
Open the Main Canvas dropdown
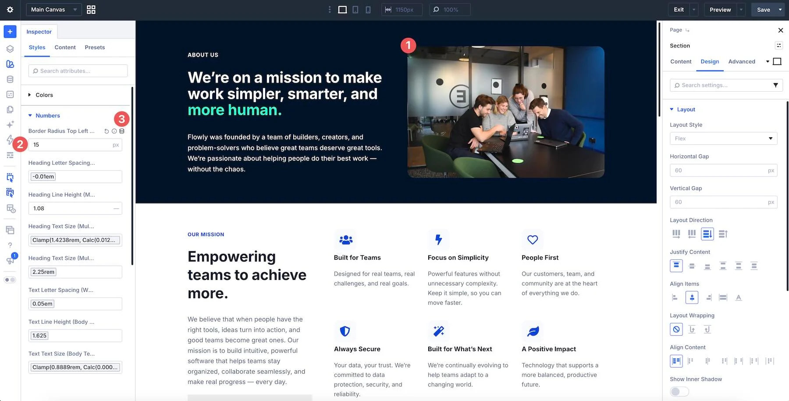(x=54, y=10)
